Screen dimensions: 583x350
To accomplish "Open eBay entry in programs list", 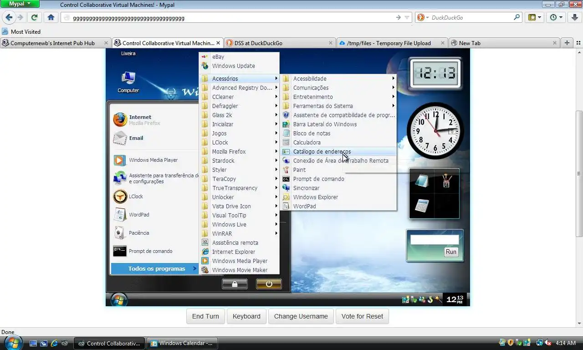I will [240, 57].
